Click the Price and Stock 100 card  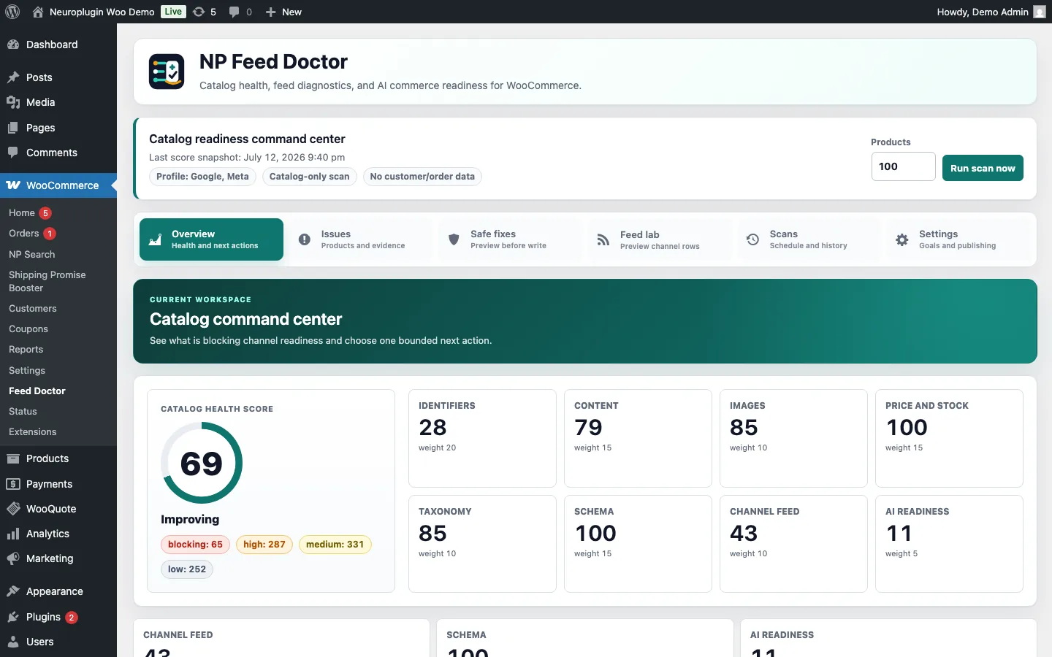click(949, 438)
